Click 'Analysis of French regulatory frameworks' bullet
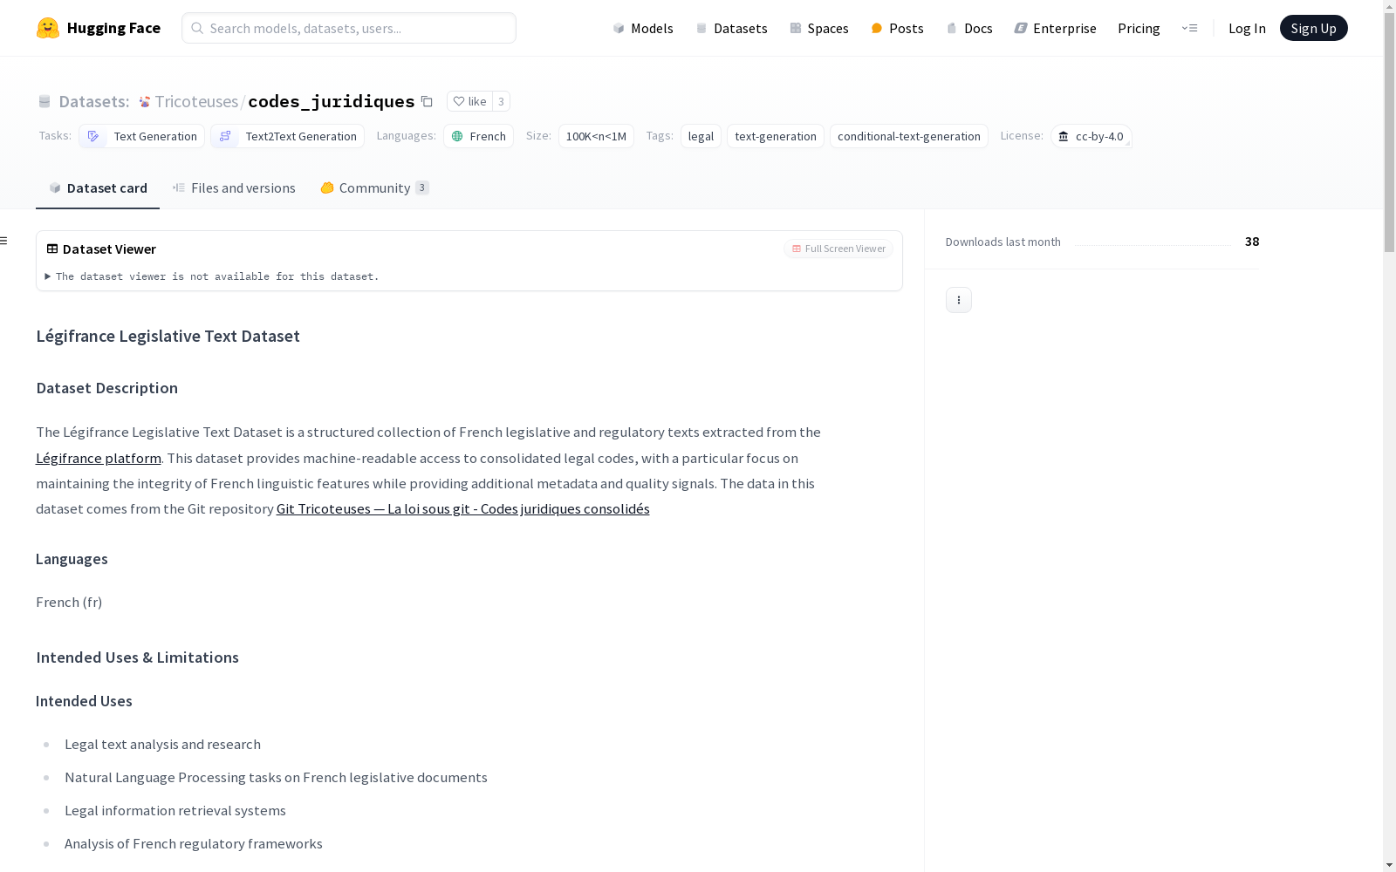Viewport: 1396px width, 872px height. click(194, 843)
